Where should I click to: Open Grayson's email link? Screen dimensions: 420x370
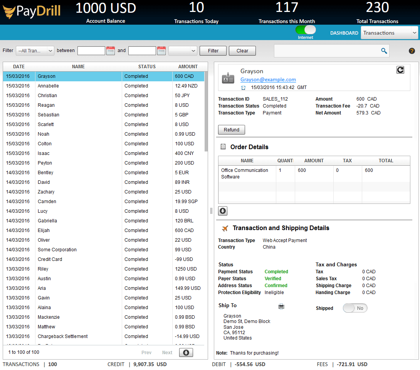tap(268, 80)
